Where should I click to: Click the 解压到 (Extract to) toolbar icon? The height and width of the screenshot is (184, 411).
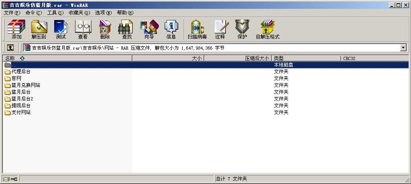pos(39,29)
